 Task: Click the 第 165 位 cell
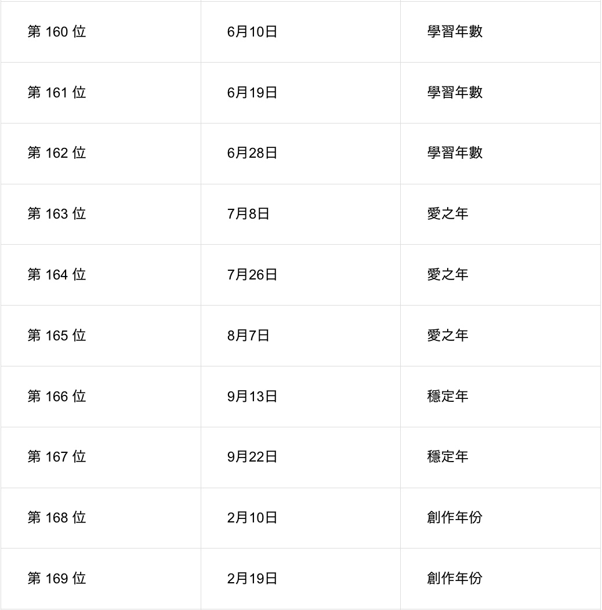(57, 336)
